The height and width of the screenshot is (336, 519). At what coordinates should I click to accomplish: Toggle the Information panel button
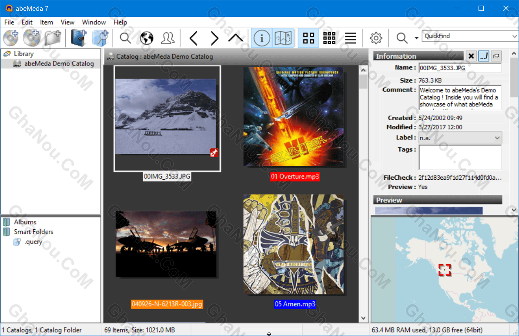[x=261, y=38]
